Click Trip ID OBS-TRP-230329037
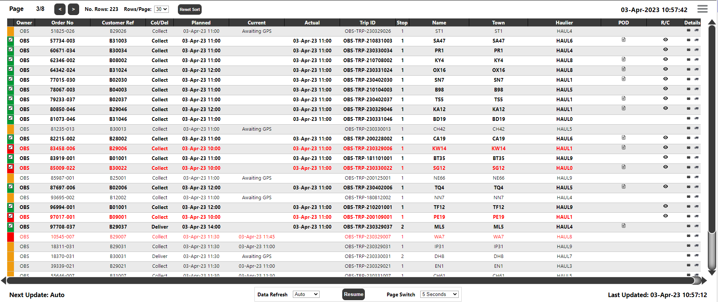This screenshot has width=718, height=302. click(367, 227)
